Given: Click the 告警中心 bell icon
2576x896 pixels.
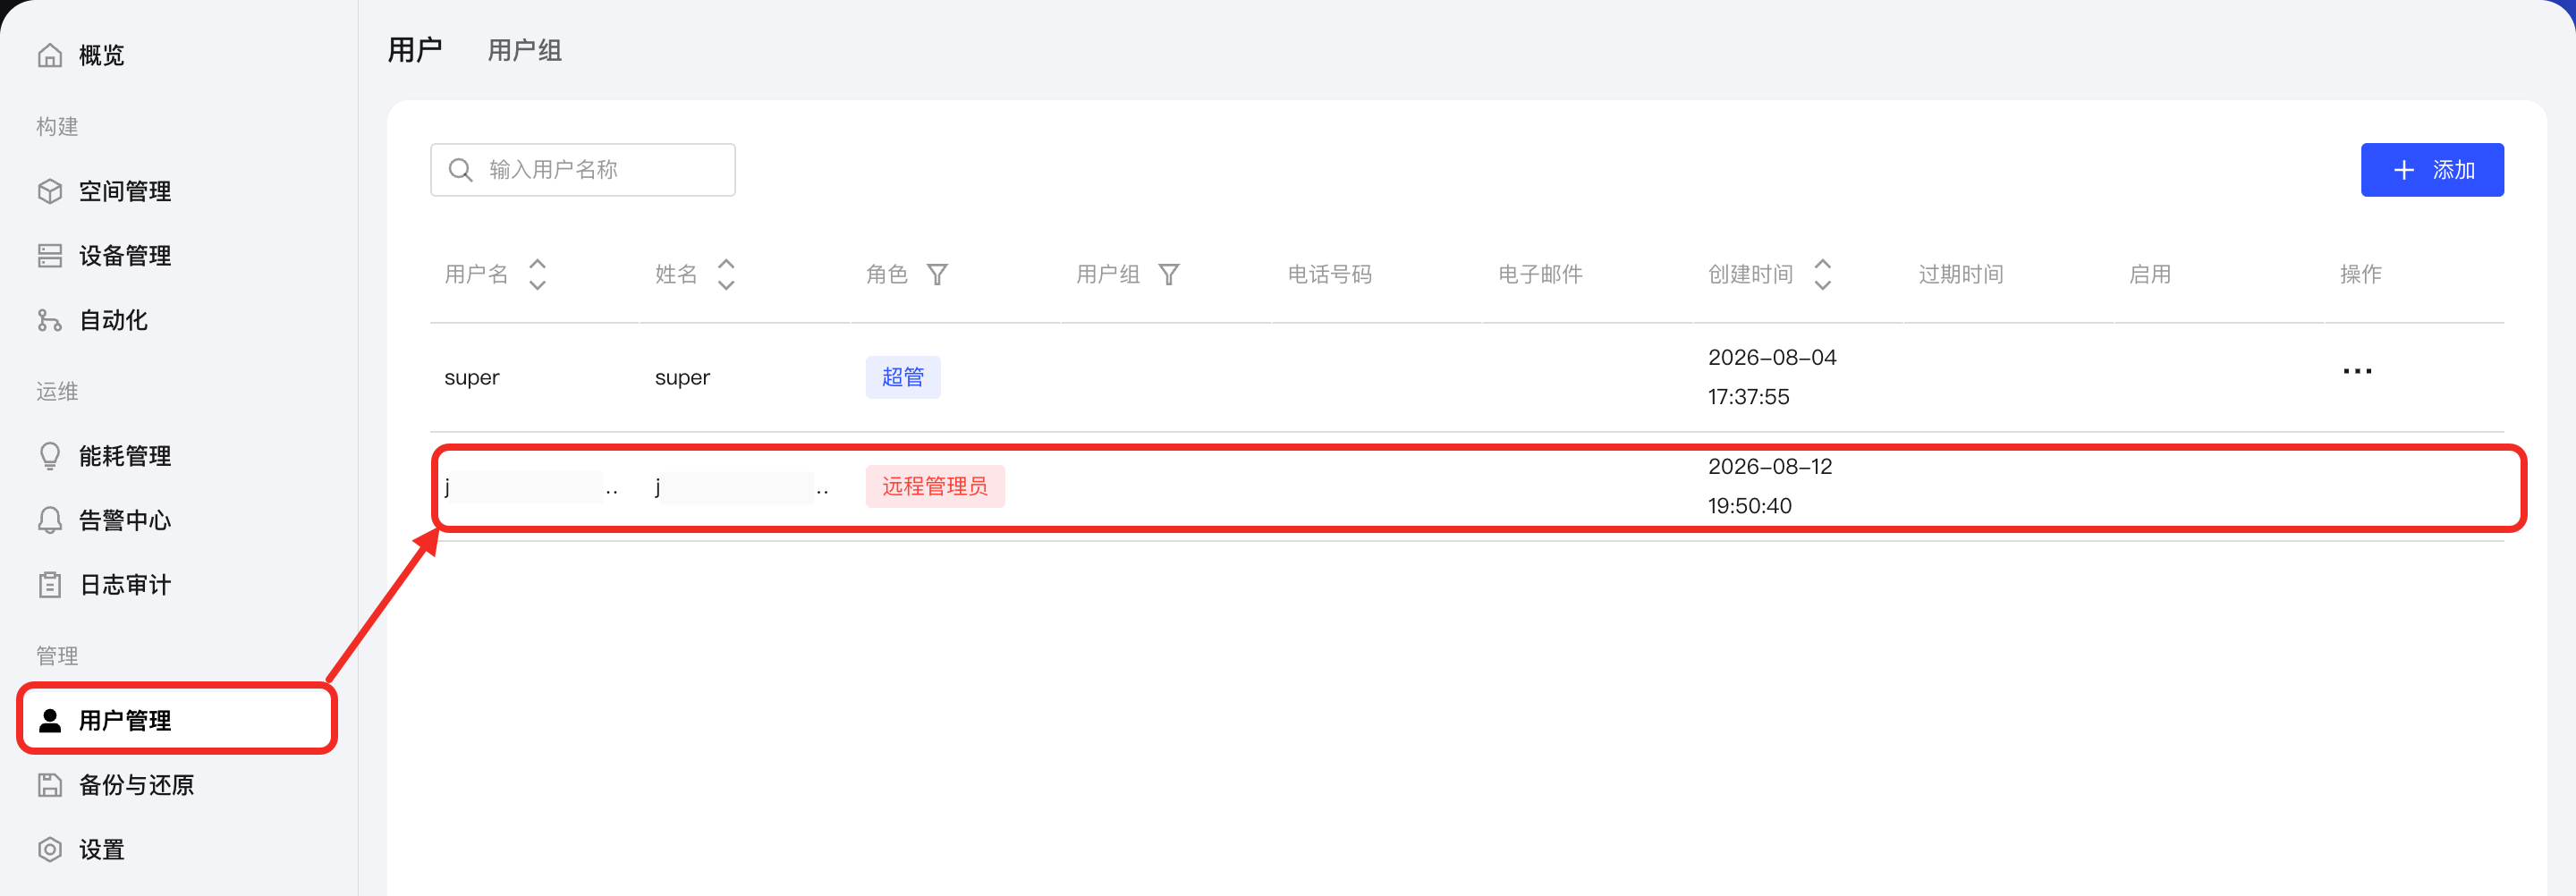Looking at the screenshot, I should [x=50, y=520].
